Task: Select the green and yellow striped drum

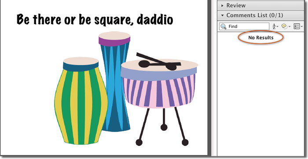Action: click(x=81, y=101)
